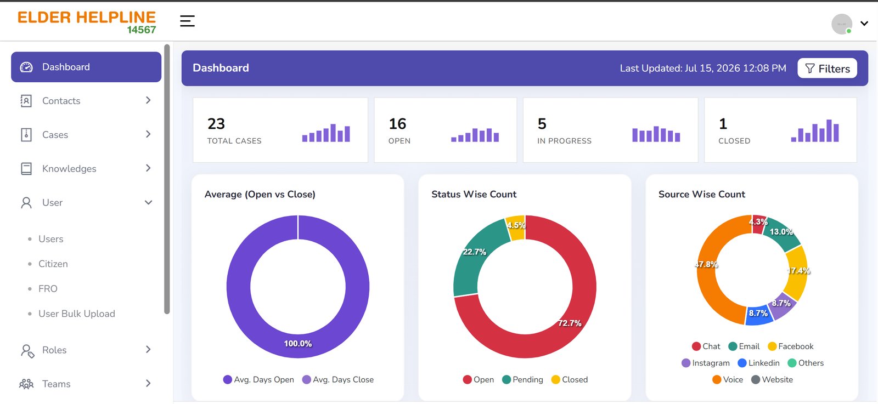878x404 pixels.
Task: Toggle Avg. Days Close legend item
Action: (x=338, y=379)
